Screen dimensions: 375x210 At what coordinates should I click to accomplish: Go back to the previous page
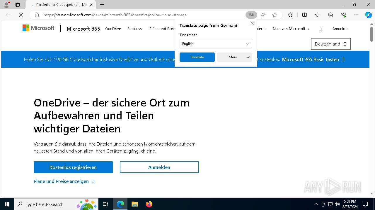tap(8, 15)
